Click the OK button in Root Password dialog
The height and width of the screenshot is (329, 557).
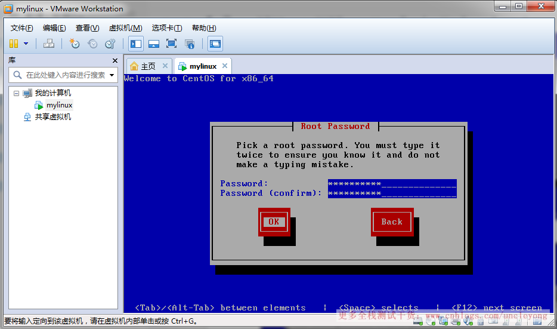pos(274,222)
